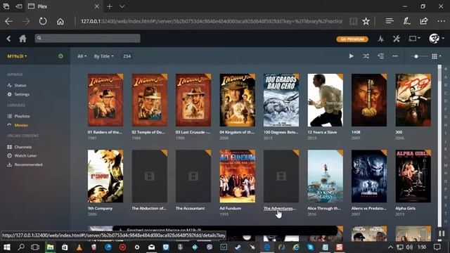Open the Plex activity icon

(380, 39)
